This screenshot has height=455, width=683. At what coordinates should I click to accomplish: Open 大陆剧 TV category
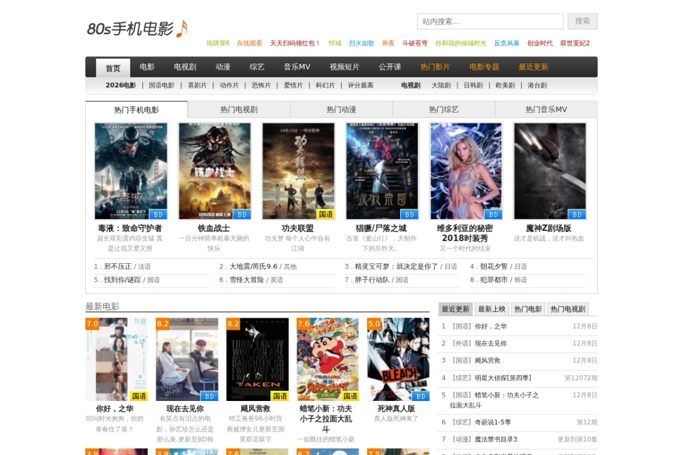[441, 85]
